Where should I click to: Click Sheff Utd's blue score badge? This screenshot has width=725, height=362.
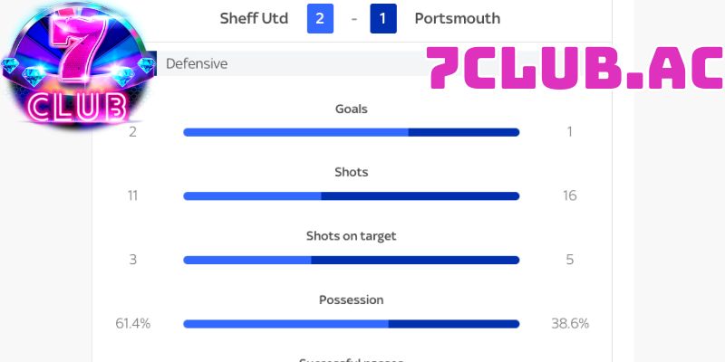click(x=320, y=18)
